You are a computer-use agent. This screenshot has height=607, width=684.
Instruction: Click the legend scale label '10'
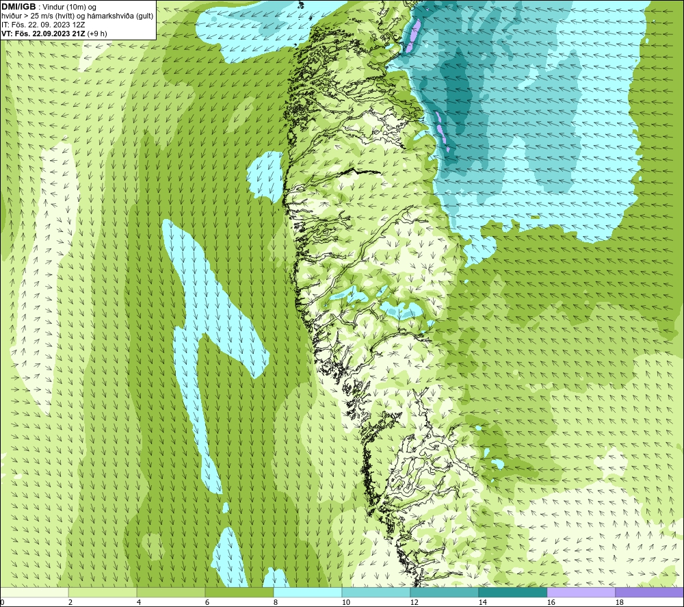click(345, 603)
